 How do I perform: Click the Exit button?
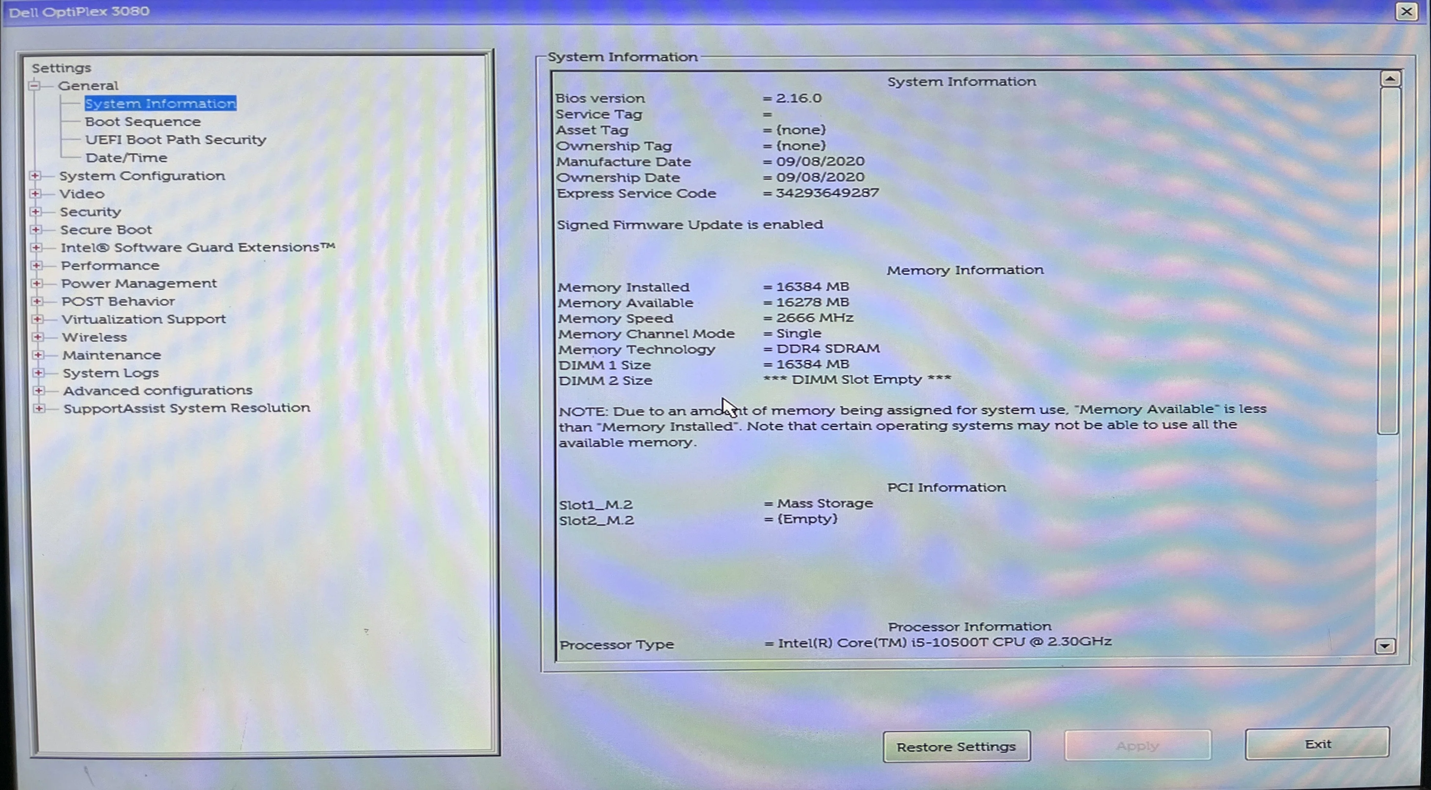[x=1317, y=743]
